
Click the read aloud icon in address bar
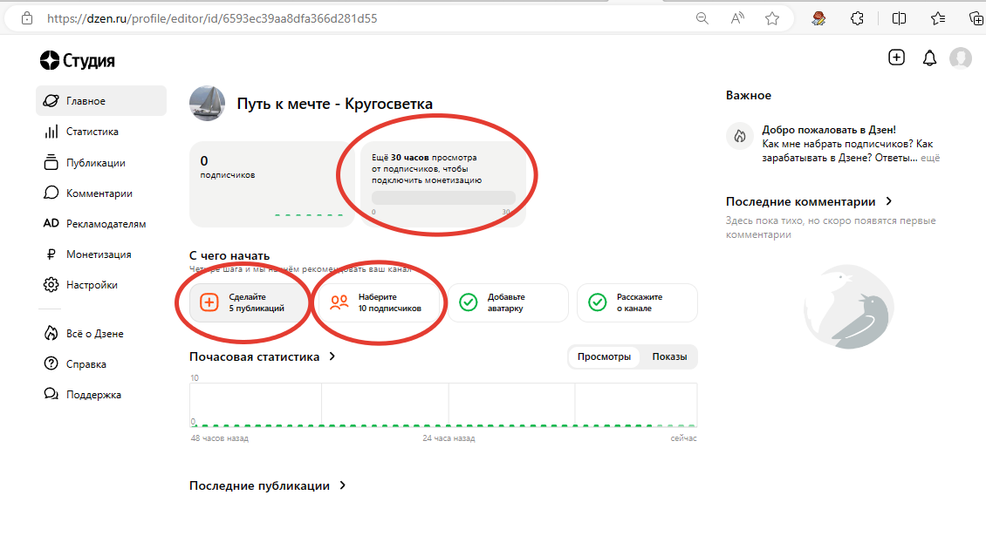737,18
